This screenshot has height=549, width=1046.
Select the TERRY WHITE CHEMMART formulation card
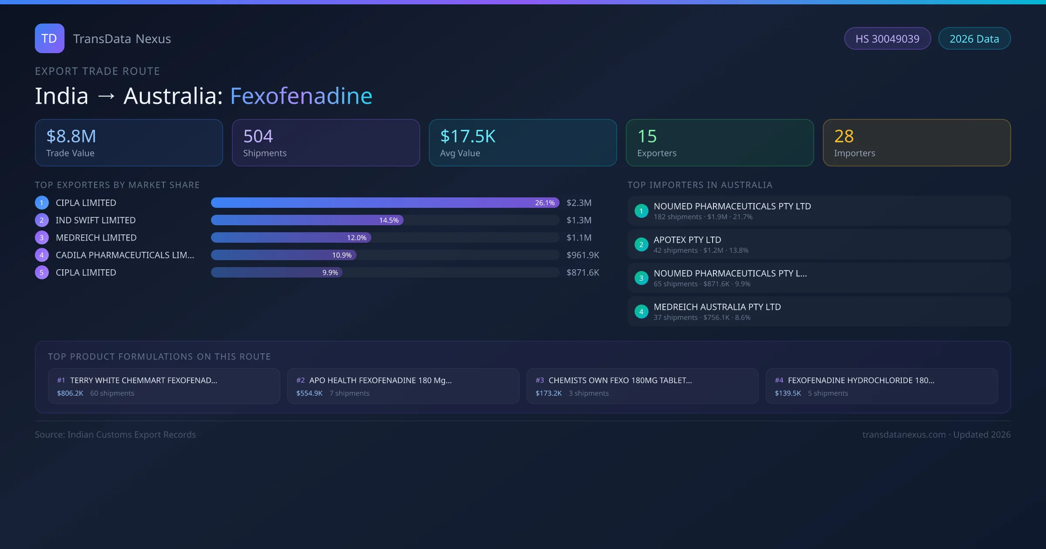164,386
